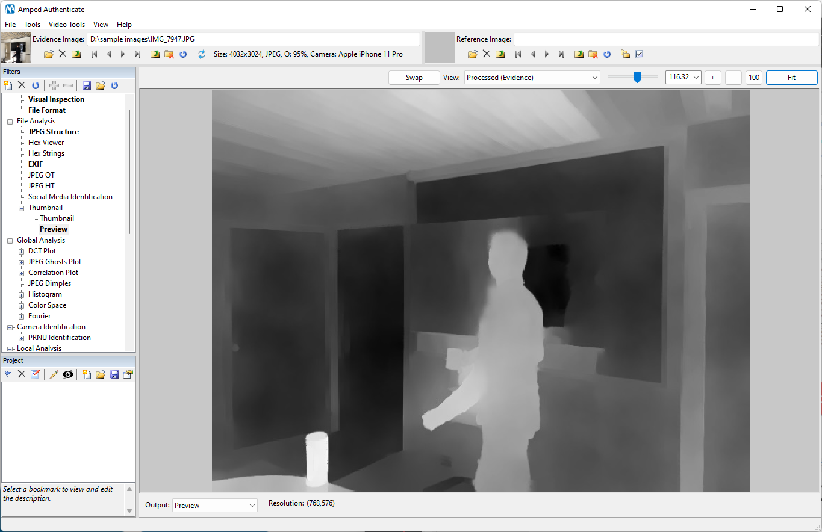Screen dimensions: 822x532
Task: Open the Tools menu
Action: tap(32, 25)
